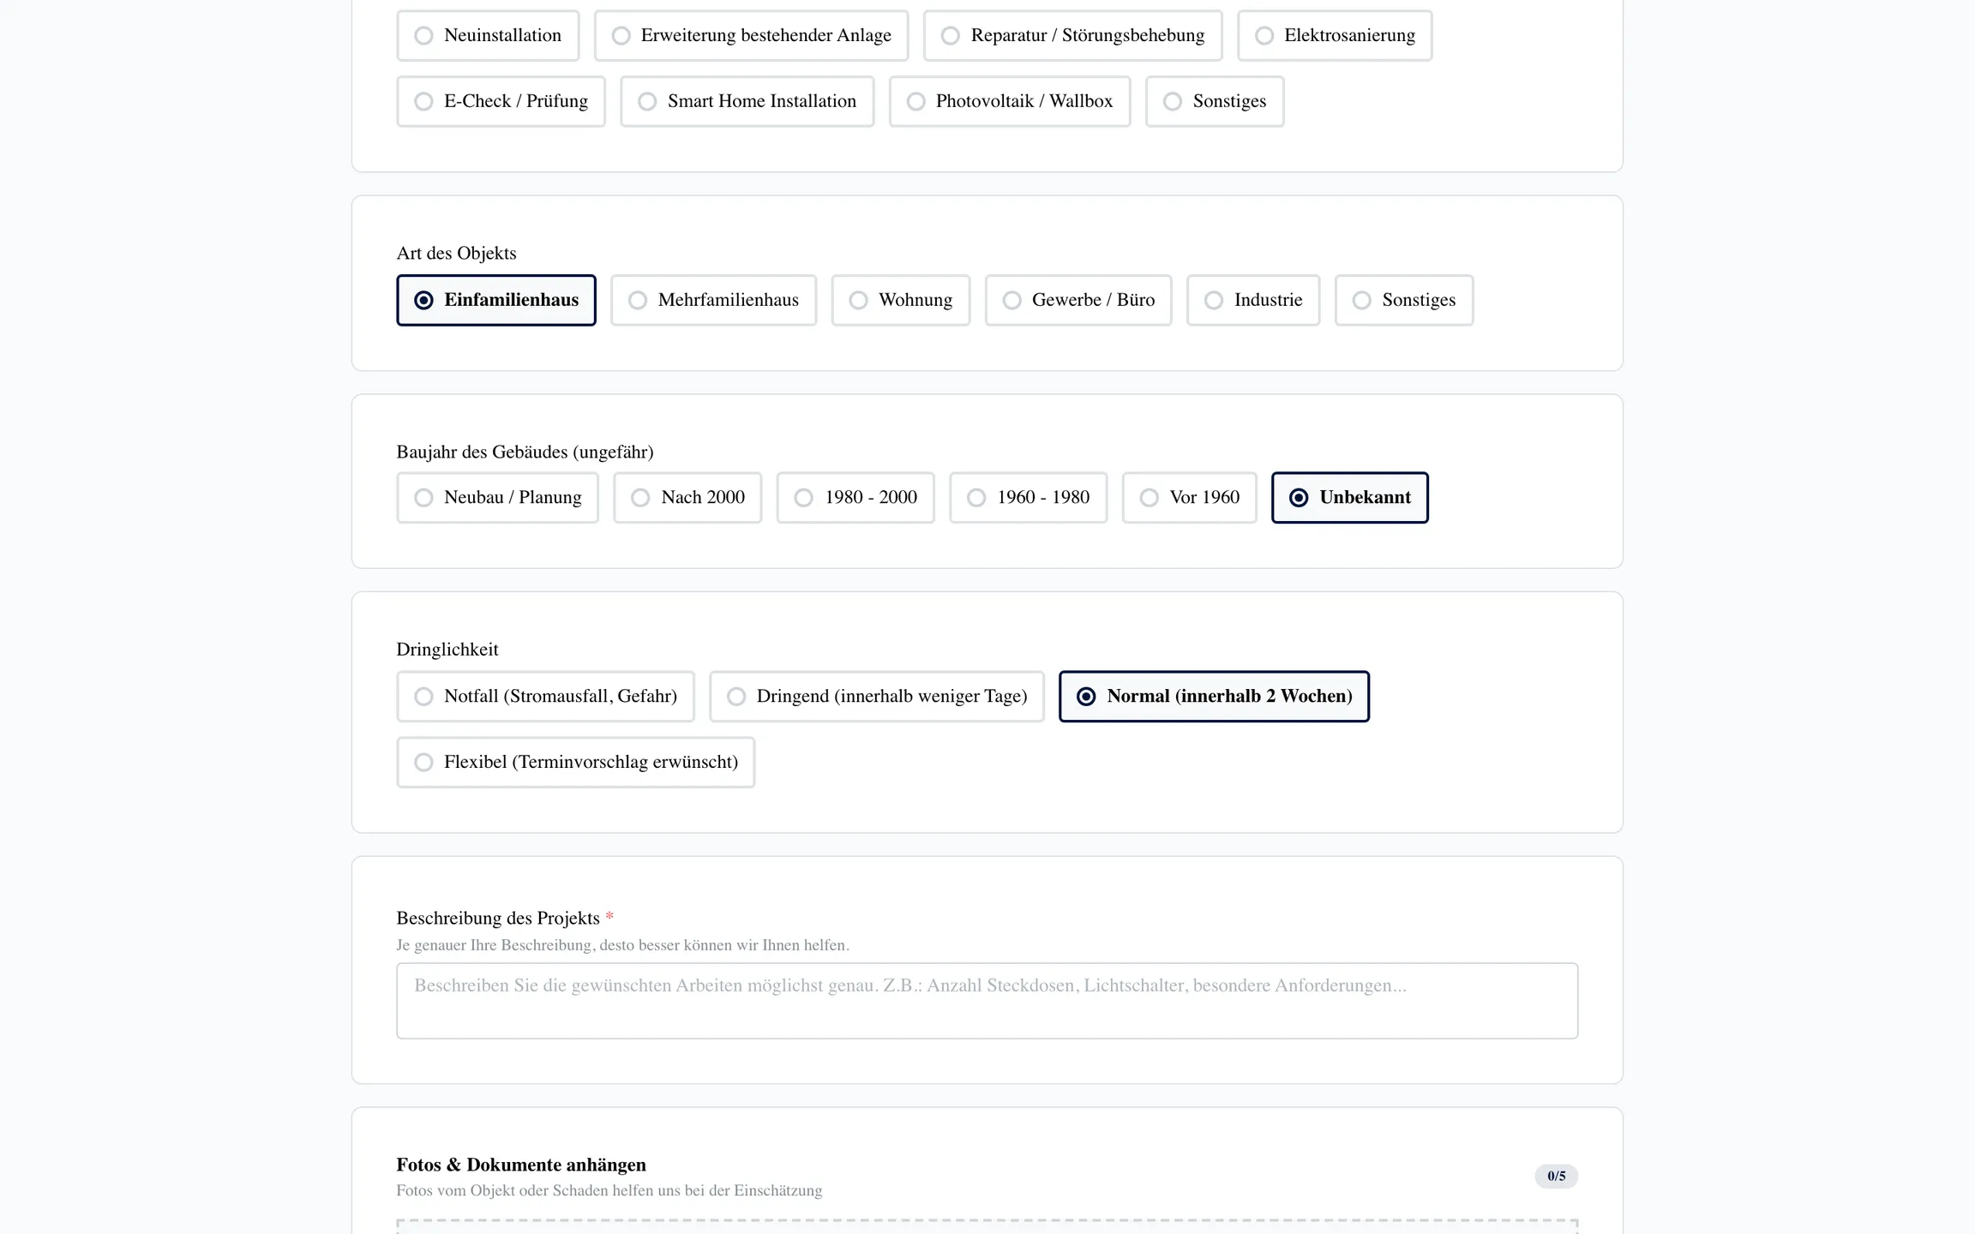
Task: Pick the Elektrosanierung radio option
Action: tap(1334, 36)
